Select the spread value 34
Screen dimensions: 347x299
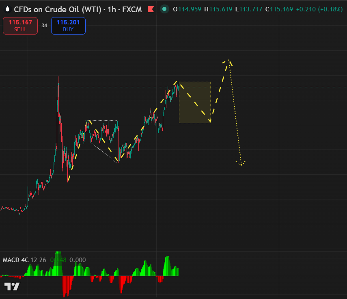[44, 26]
